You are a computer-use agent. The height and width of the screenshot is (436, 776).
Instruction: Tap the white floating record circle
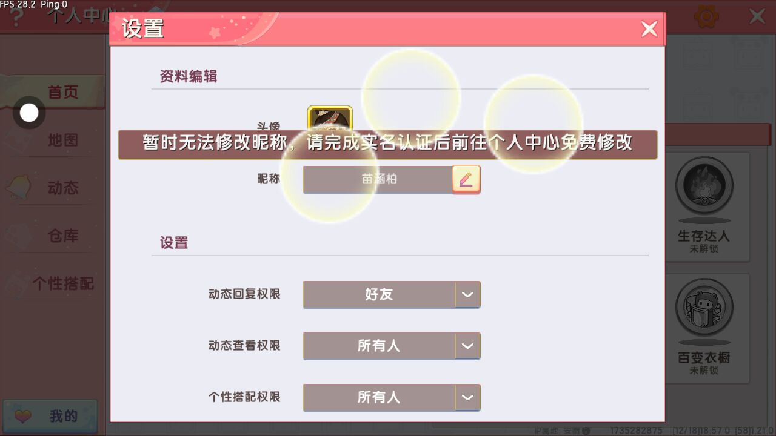tap(29, 113)
